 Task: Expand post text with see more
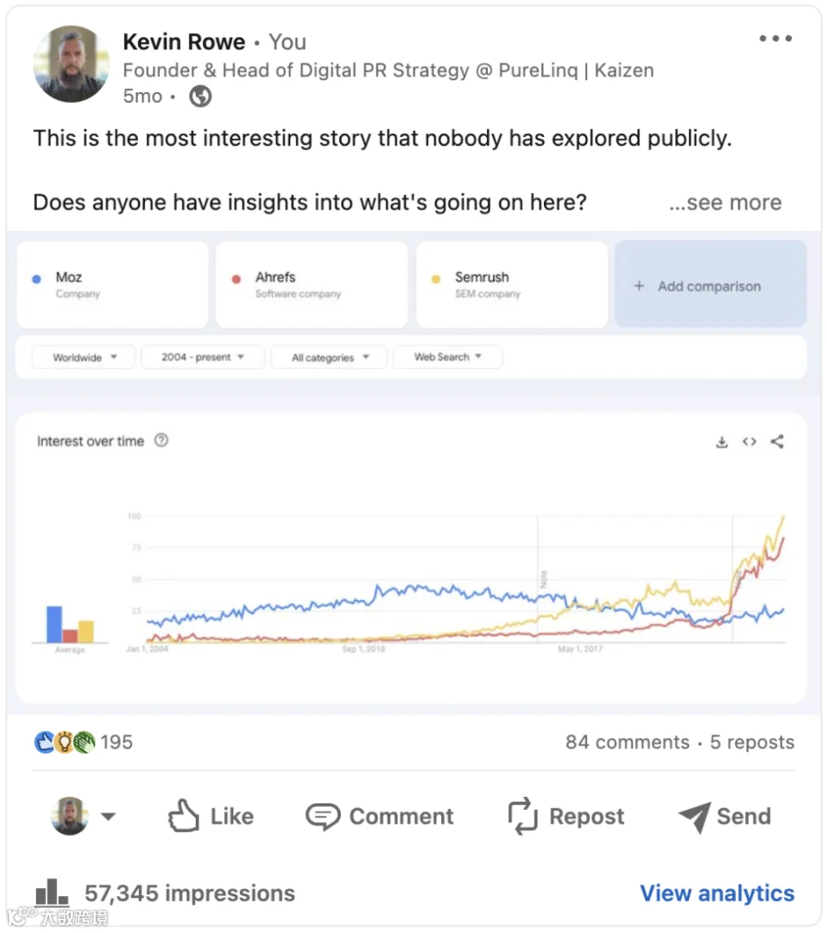pyautogui.click(x=725, y=202)
